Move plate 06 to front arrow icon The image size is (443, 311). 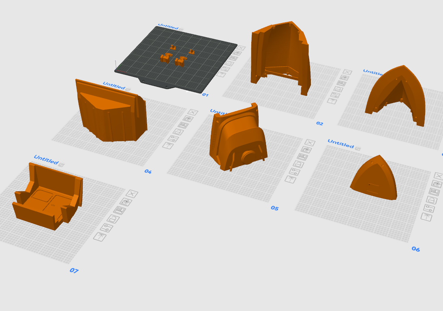[x=426, y=217]
